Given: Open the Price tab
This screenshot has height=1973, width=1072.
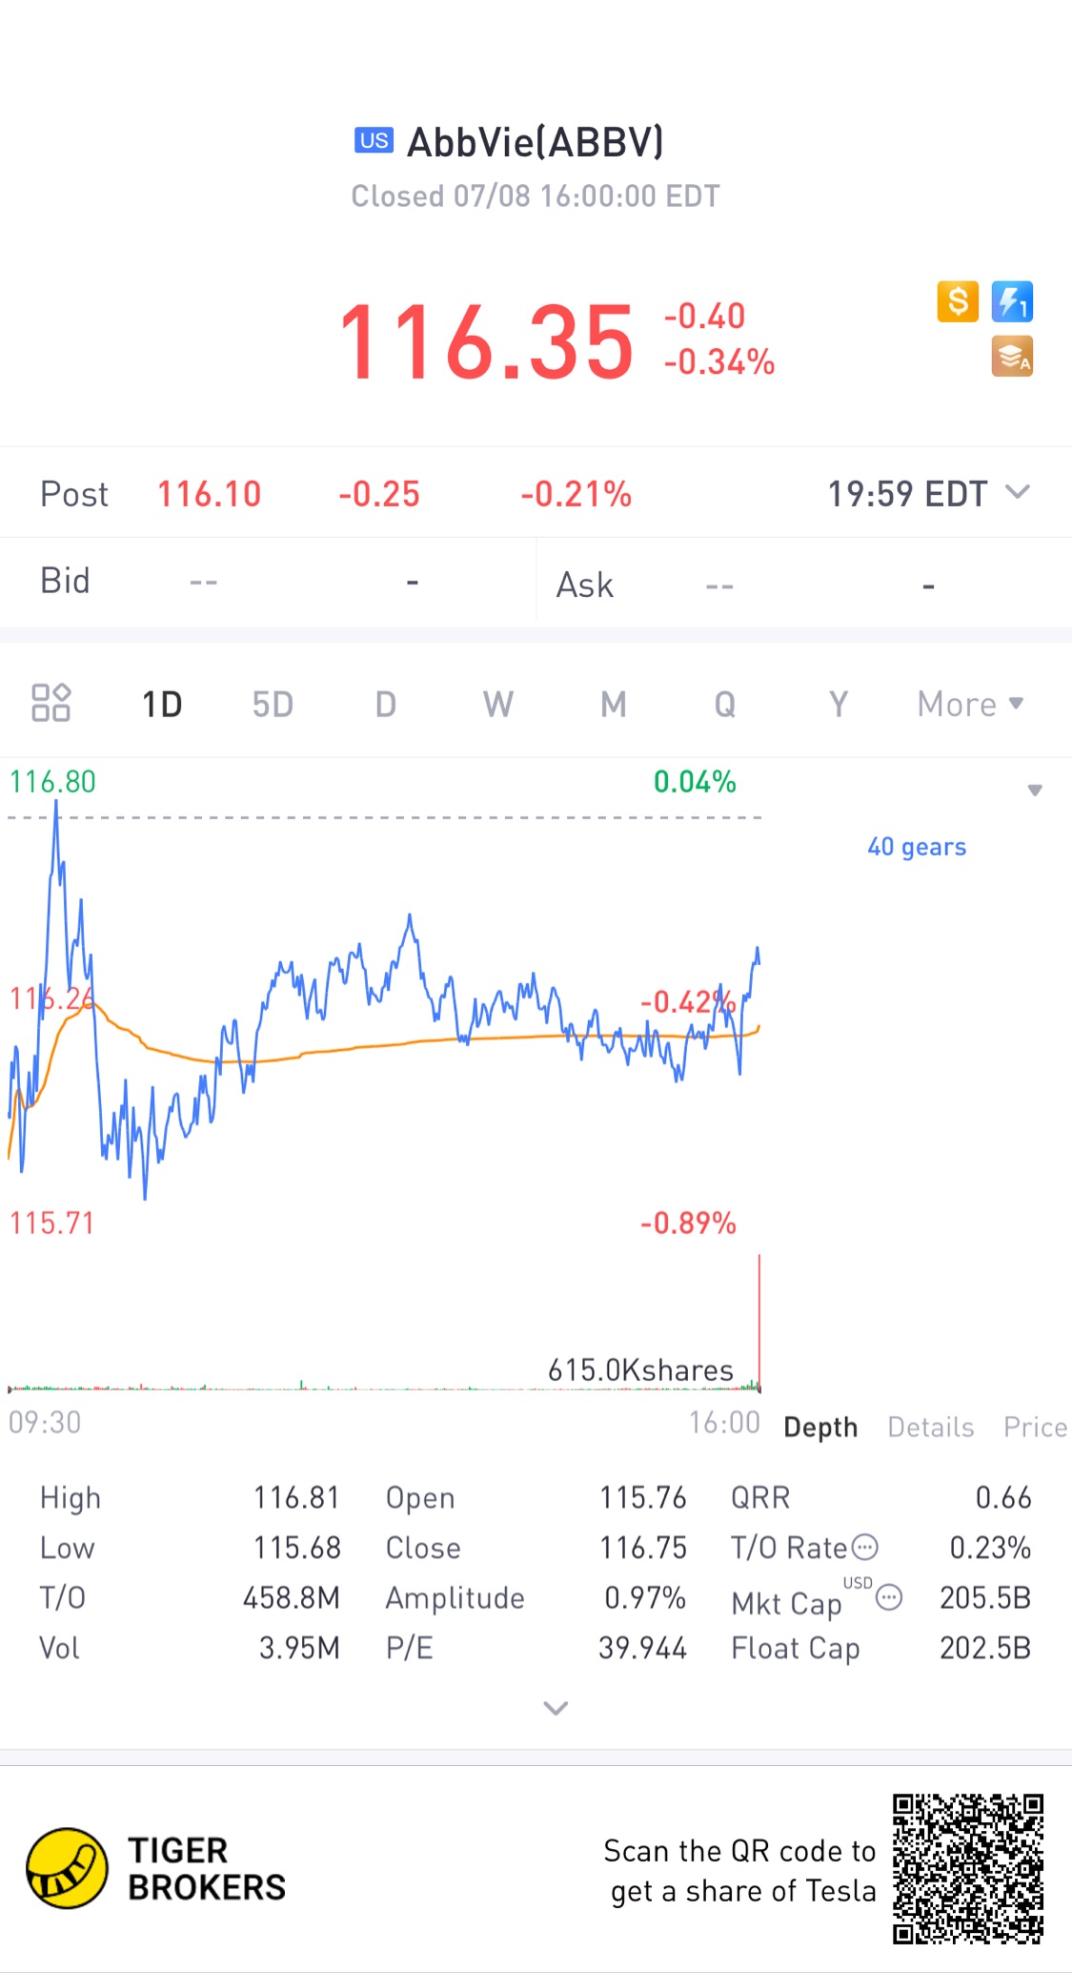Looking at the screenshot, I should (x=1035, y=1427).
